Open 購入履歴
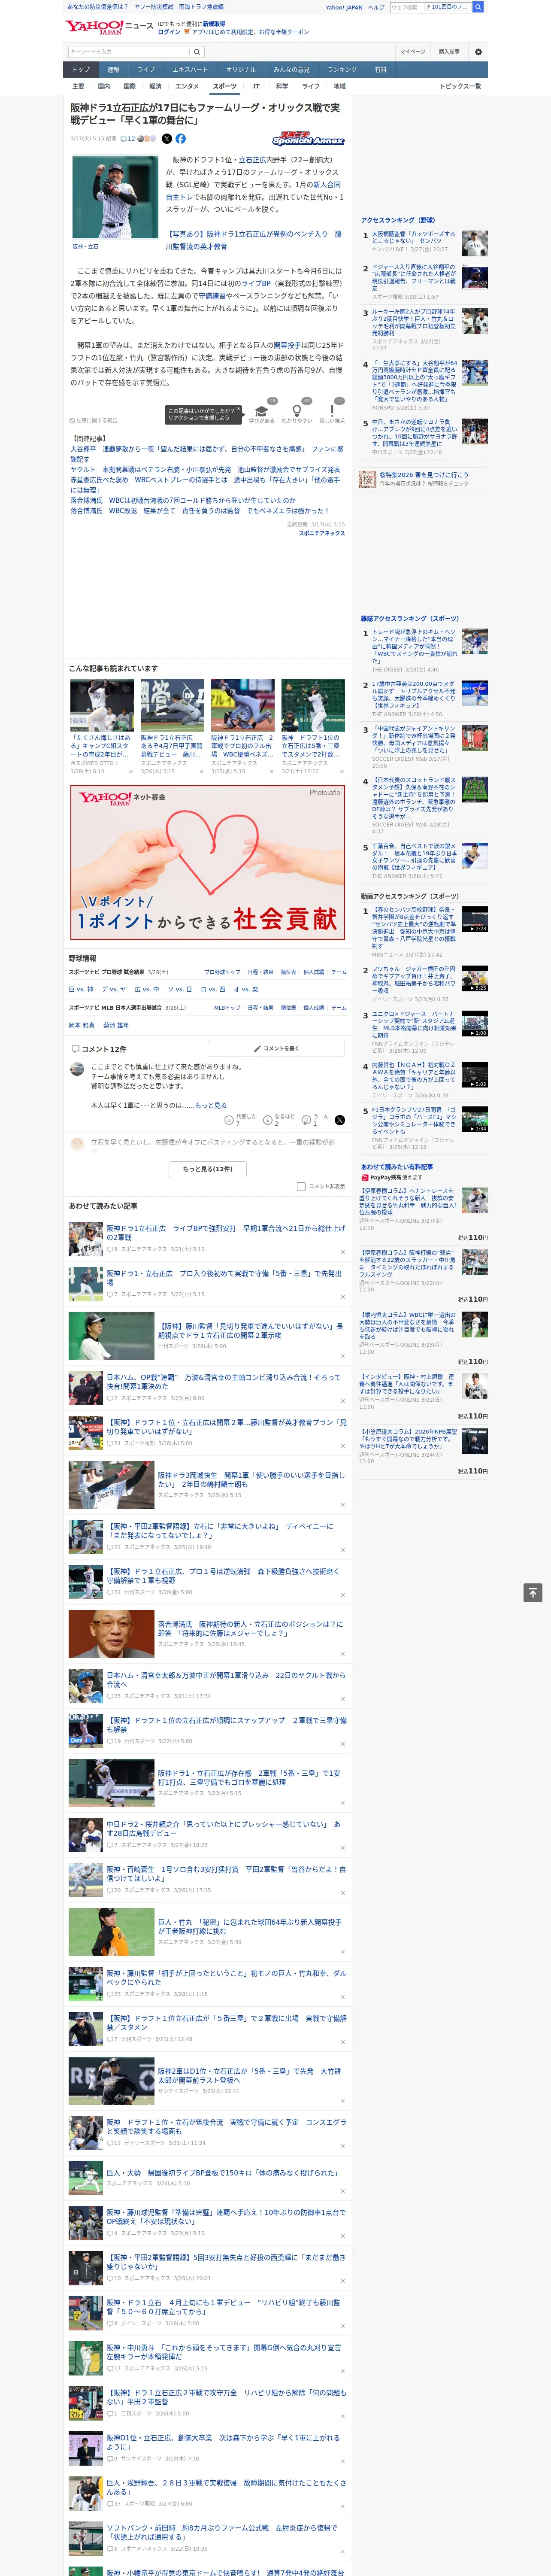 [449, 52]
